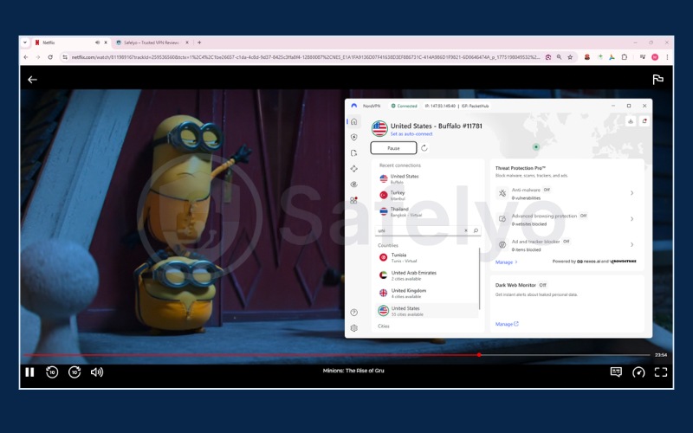Click the download icon in NordVPN header

(631, 121)
